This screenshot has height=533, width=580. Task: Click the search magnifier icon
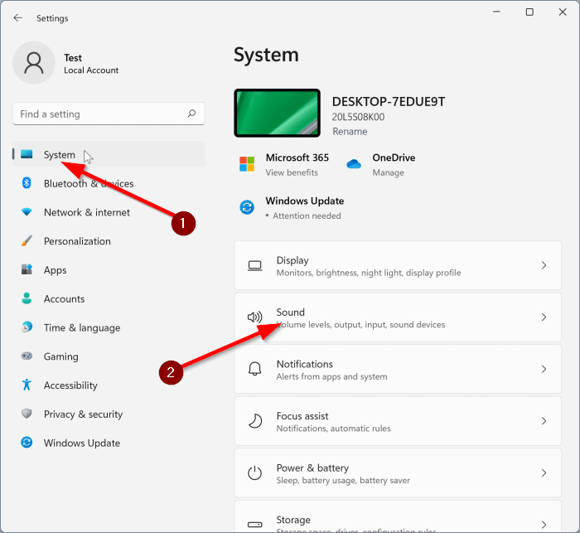[x=191, y=114]
